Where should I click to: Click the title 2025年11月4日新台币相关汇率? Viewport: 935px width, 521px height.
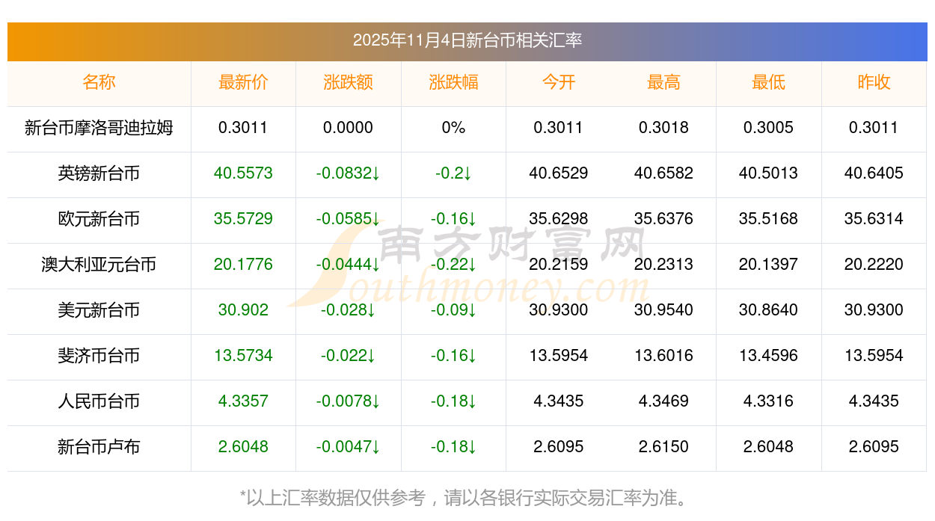(467, 40)
